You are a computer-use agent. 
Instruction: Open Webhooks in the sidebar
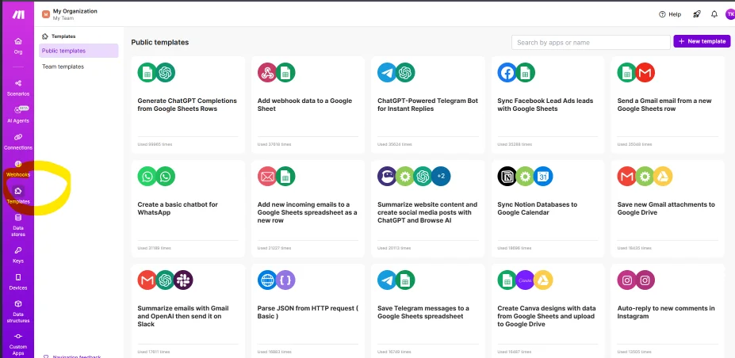coord(17,169)
